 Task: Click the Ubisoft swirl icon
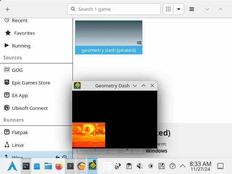click(7, 108)
